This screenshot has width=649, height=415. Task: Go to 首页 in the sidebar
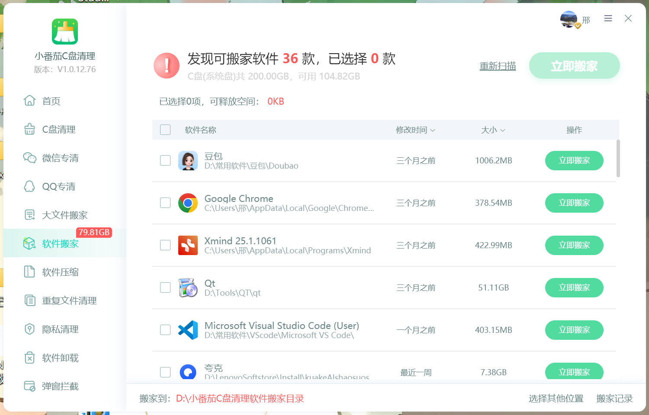[51, 101]
